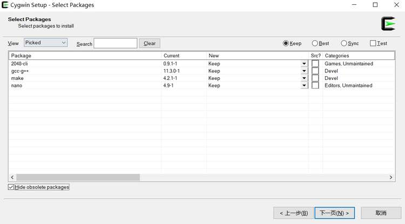The height and width of the screenshot is (224, 405).
Task: Click the scrollbar right arrow
Action: click(391, 177)
